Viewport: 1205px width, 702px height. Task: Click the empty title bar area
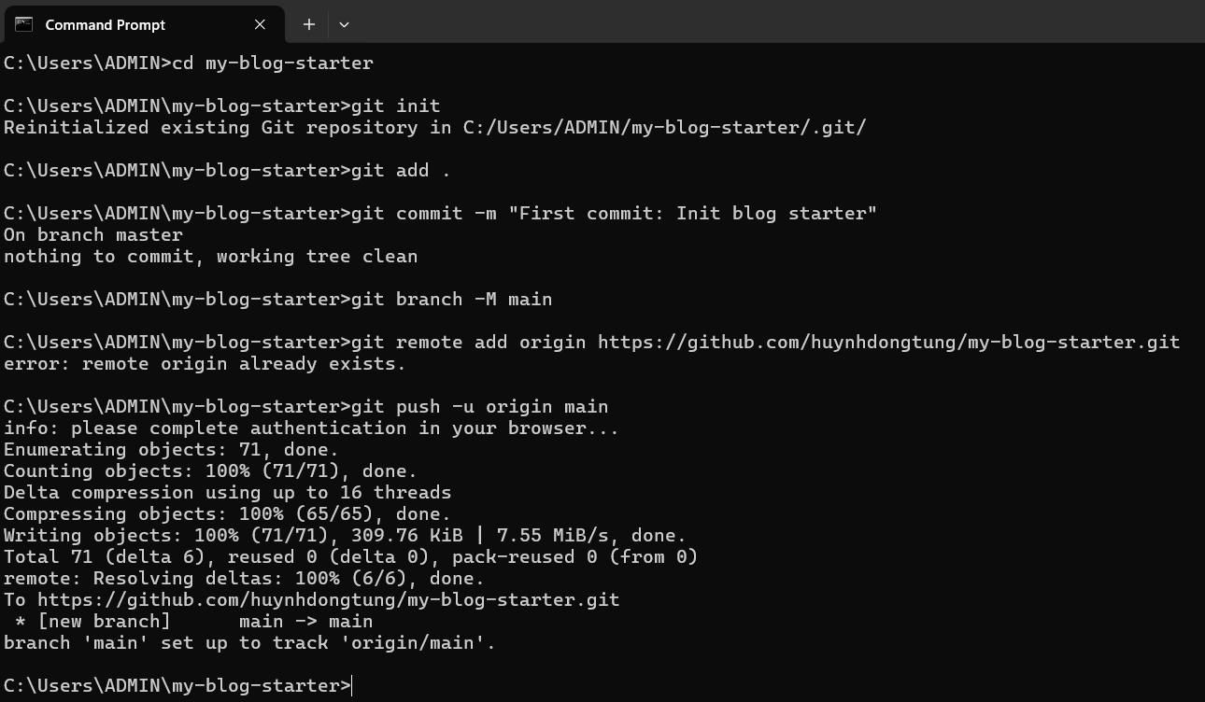coord(747,19)
